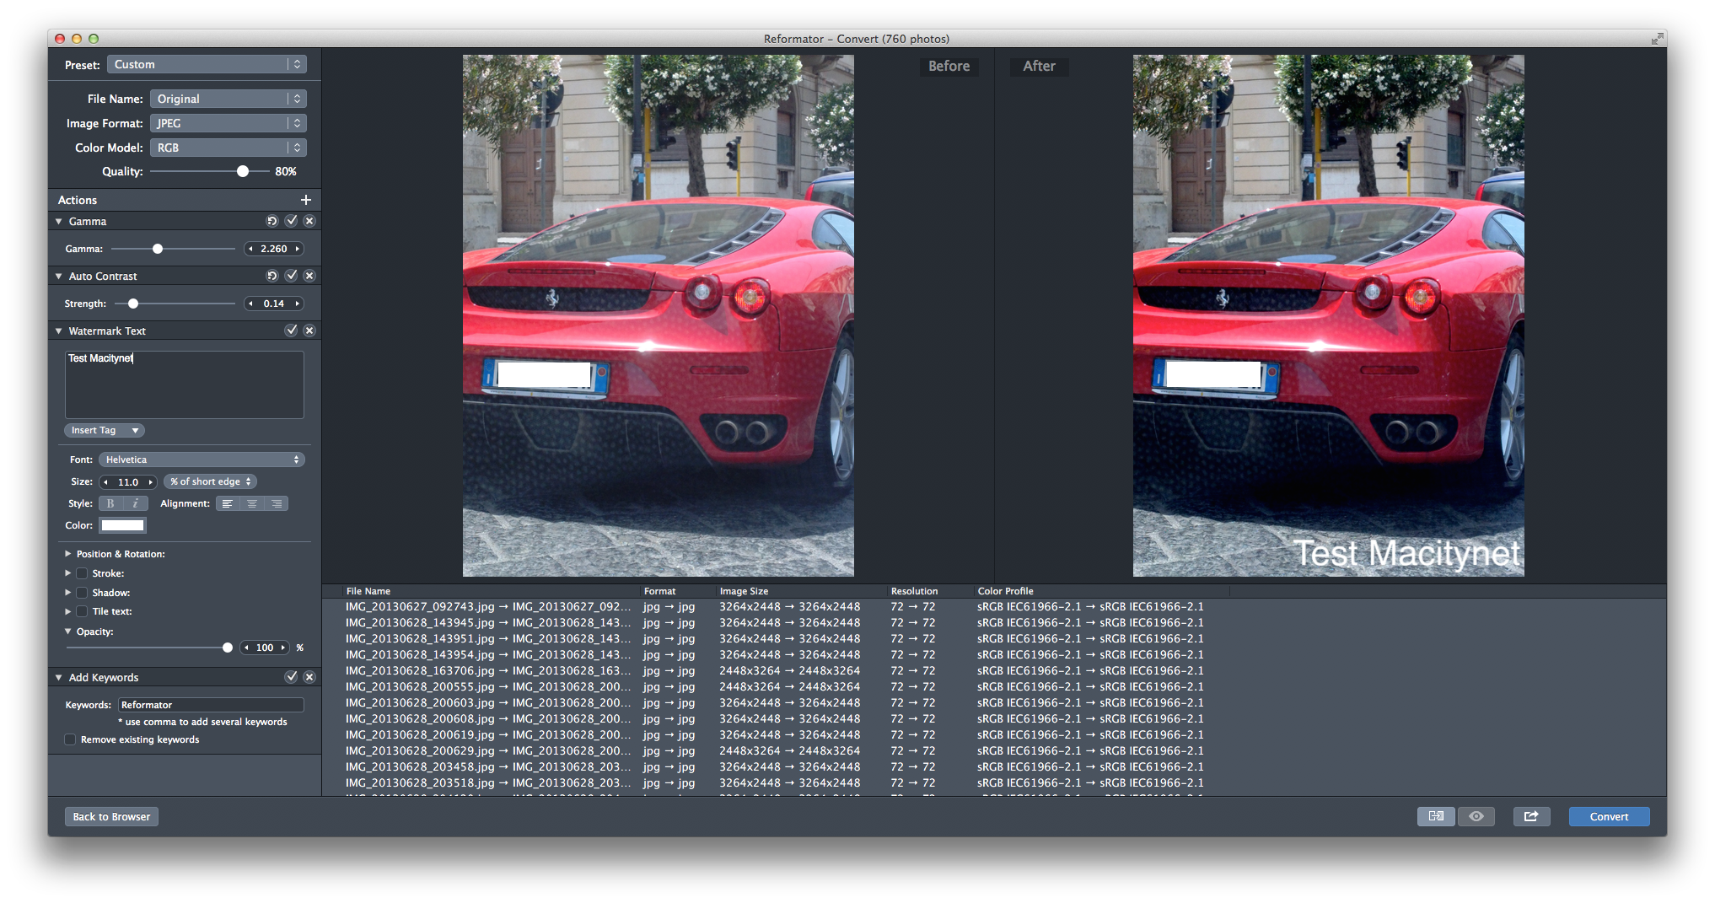
Task: Switch to preview-only eye view
Action: 1476,816
